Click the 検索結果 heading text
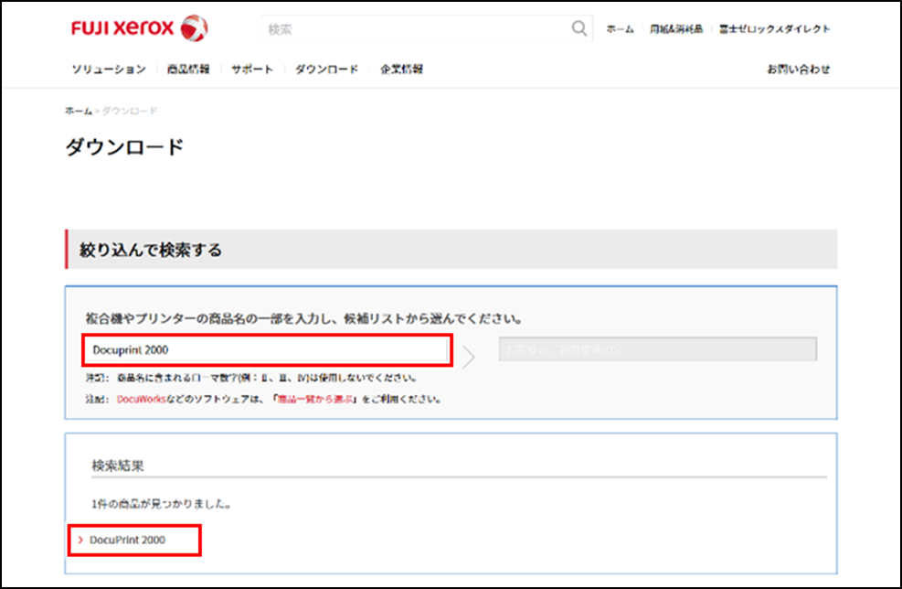The image size is (902, 589). (117, 466)
